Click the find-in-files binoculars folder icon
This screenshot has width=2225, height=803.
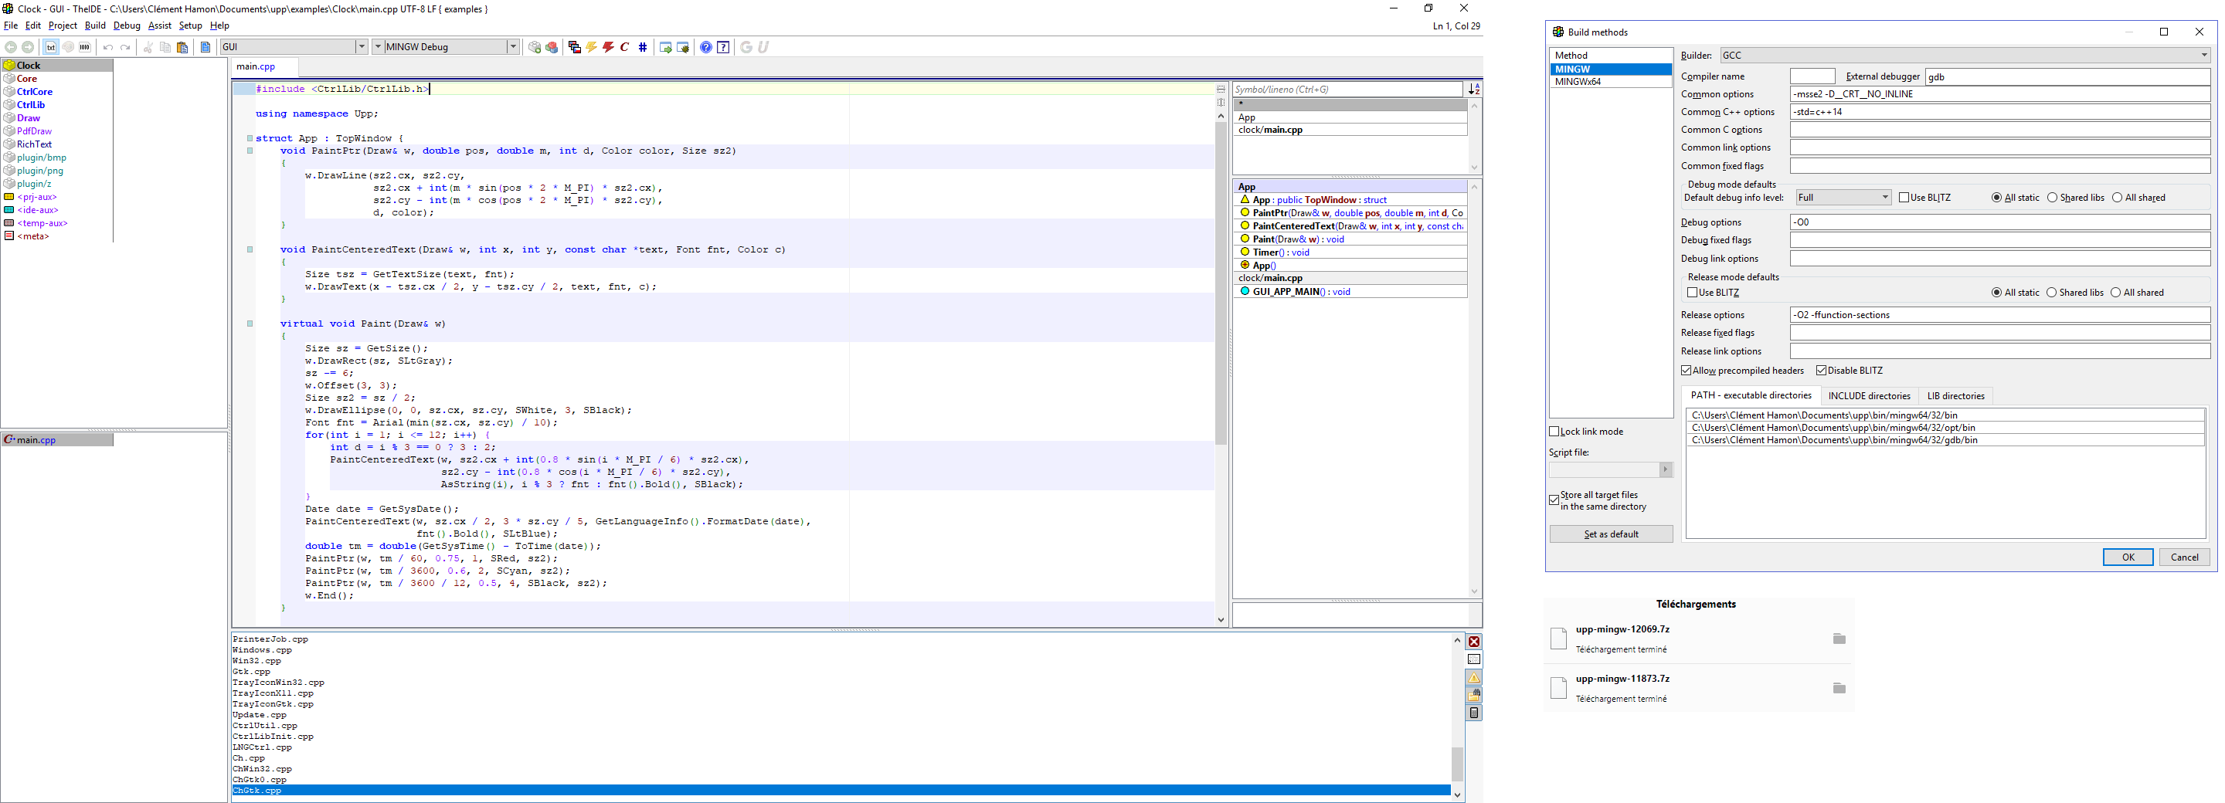(1473, 695)
